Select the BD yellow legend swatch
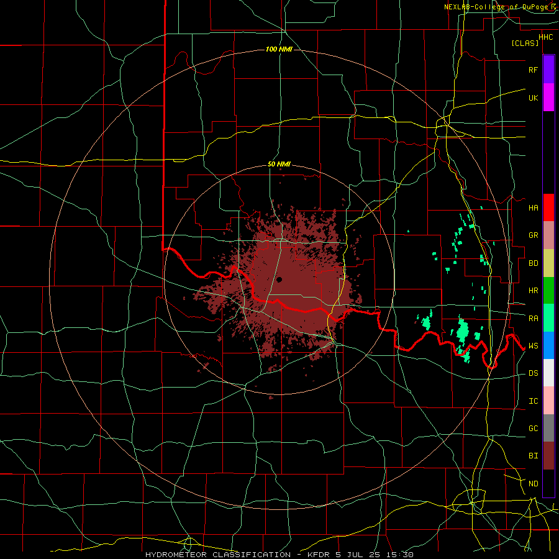 [x=548, y=263]
